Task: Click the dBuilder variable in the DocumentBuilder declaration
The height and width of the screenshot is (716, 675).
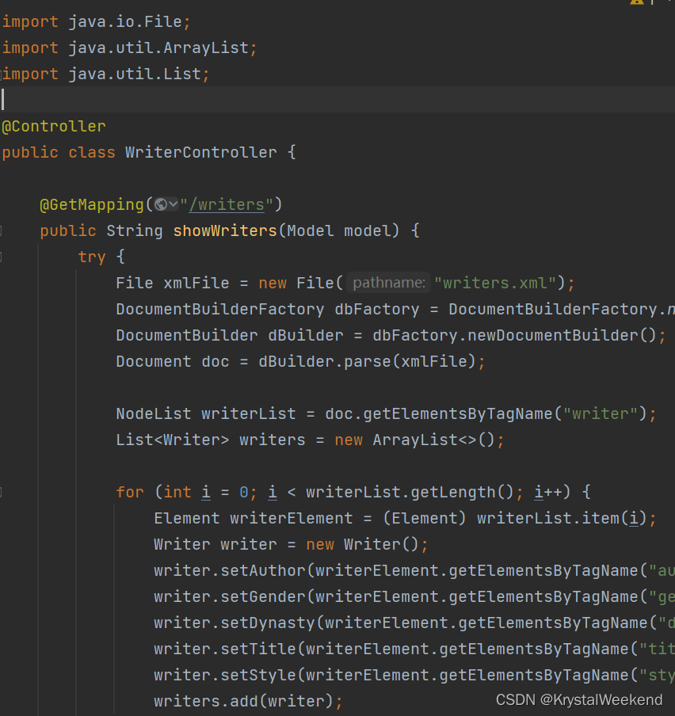Action: (306, 335)
